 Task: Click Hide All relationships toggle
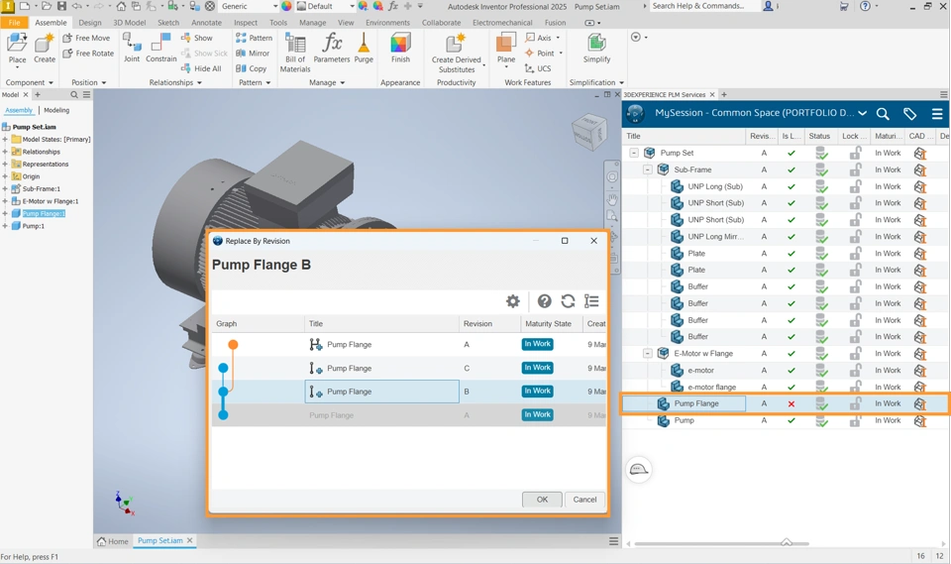pos(201,68)
